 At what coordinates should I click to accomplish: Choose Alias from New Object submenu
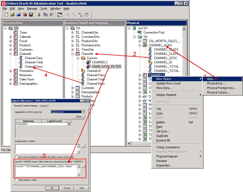coord(222,79)
